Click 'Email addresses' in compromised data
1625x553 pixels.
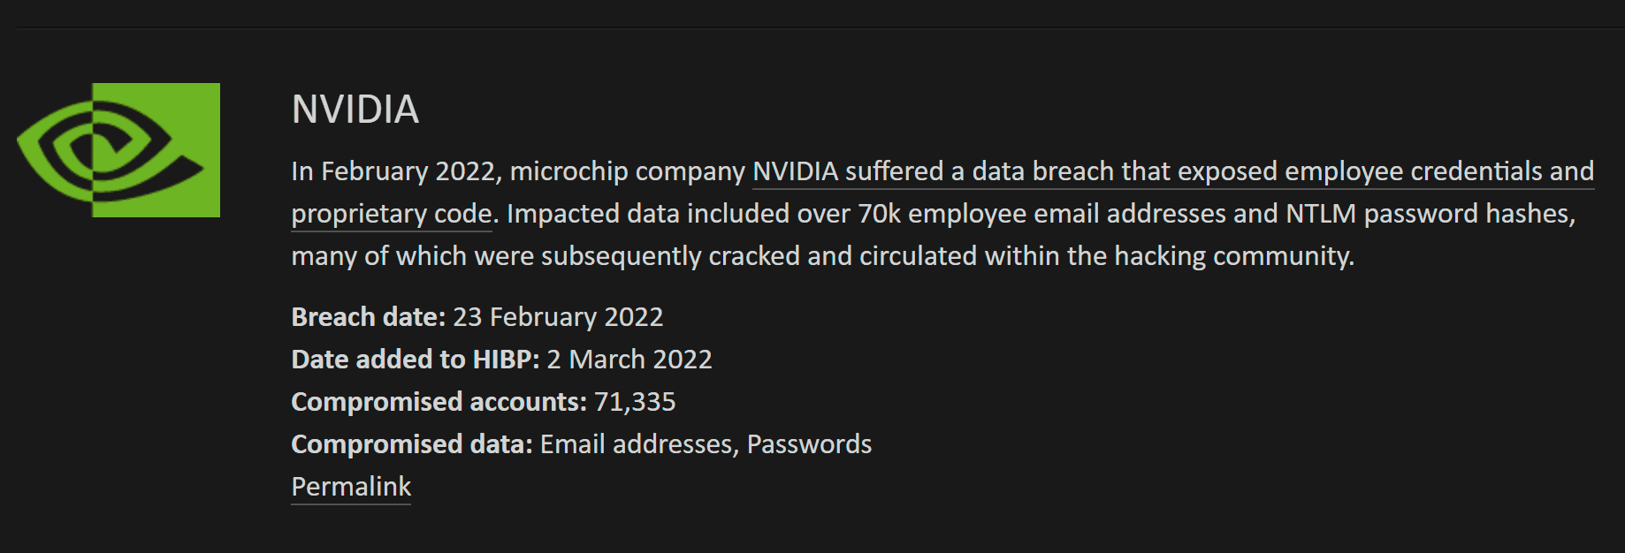(x=637, y=443)
